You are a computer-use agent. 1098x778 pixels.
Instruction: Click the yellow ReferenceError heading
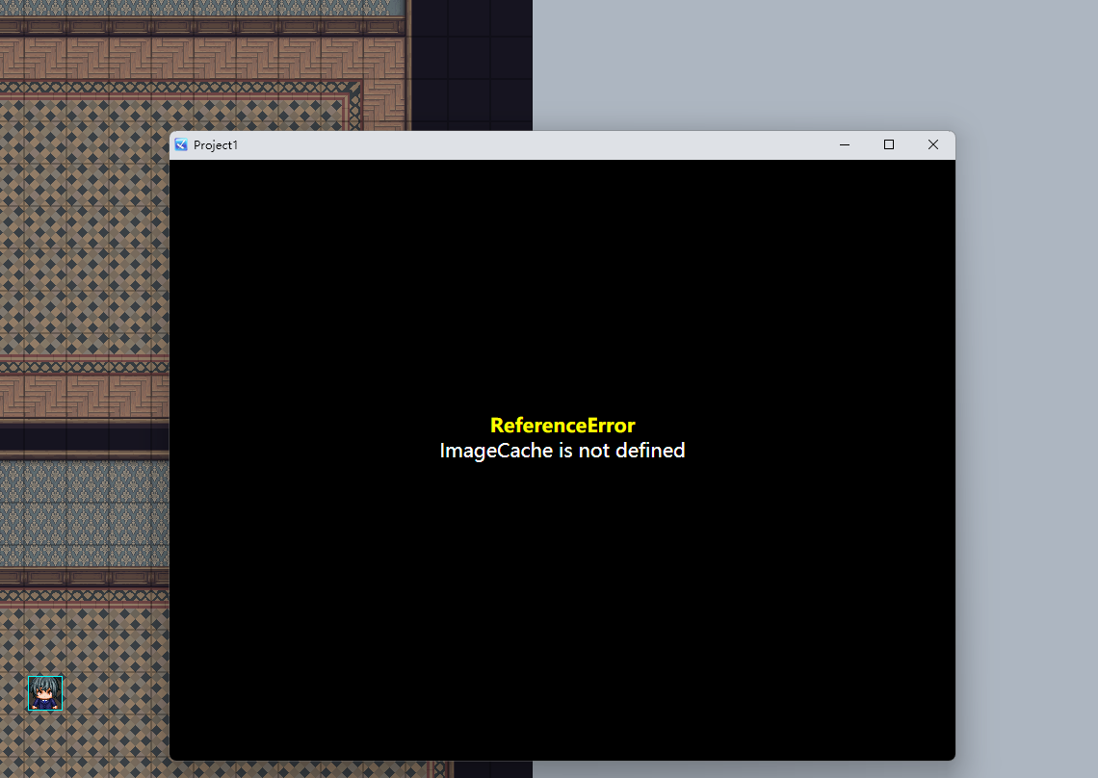(x=562, y=425)
